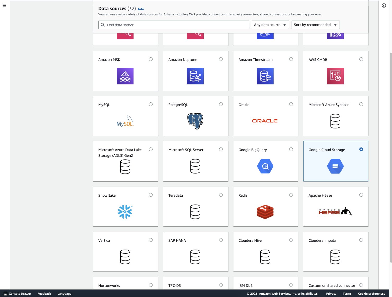Click the Oracle logo
392x297 pixels.
(x=265, y=121)
